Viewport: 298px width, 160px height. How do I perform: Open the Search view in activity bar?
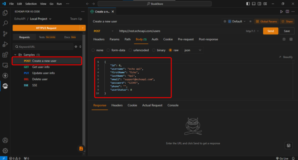click(x=5, y=23)
